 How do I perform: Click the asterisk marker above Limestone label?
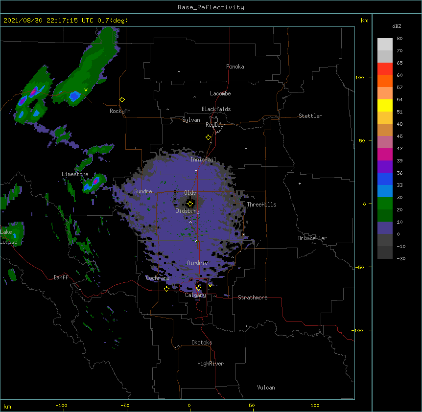75,169
